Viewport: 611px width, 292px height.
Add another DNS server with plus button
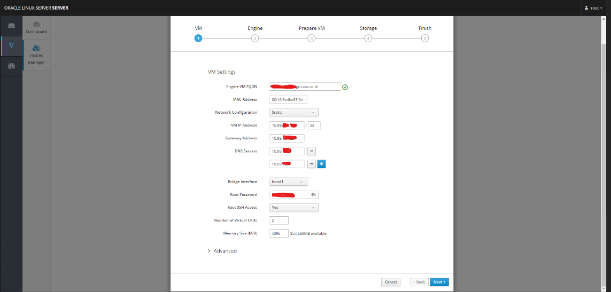point(321,164)
